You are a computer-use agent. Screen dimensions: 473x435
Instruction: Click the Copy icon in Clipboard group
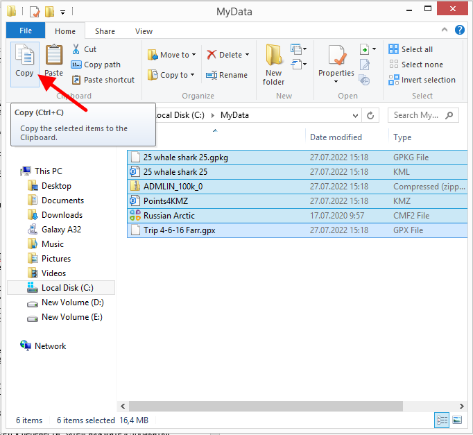24,56
